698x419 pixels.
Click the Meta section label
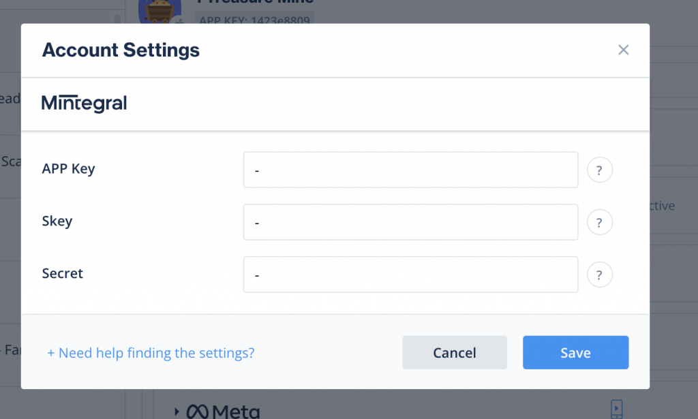click(x=238, y=412)
